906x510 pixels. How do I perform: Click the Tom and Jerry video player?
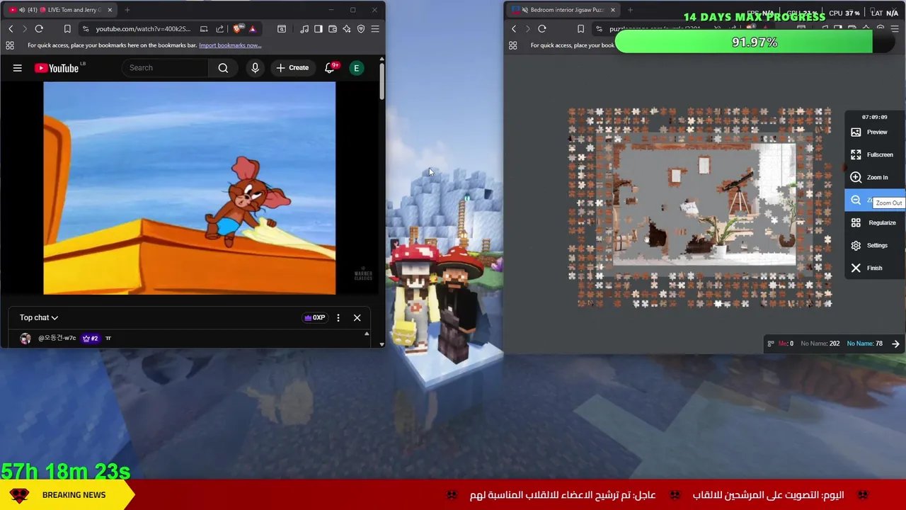[190, 188]
